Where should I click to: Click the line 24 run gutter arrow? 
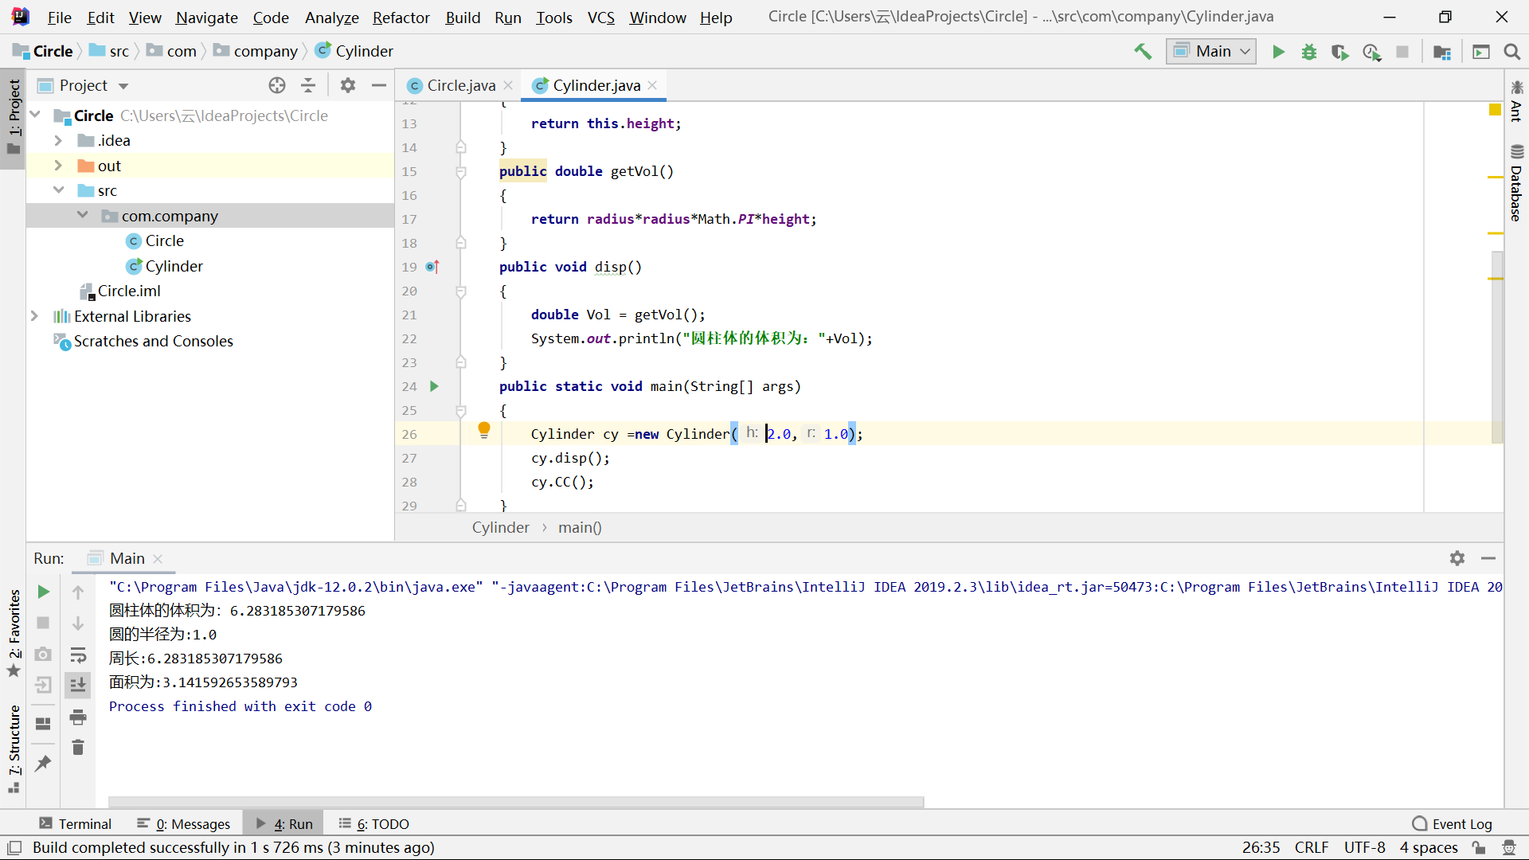(434, 386)
